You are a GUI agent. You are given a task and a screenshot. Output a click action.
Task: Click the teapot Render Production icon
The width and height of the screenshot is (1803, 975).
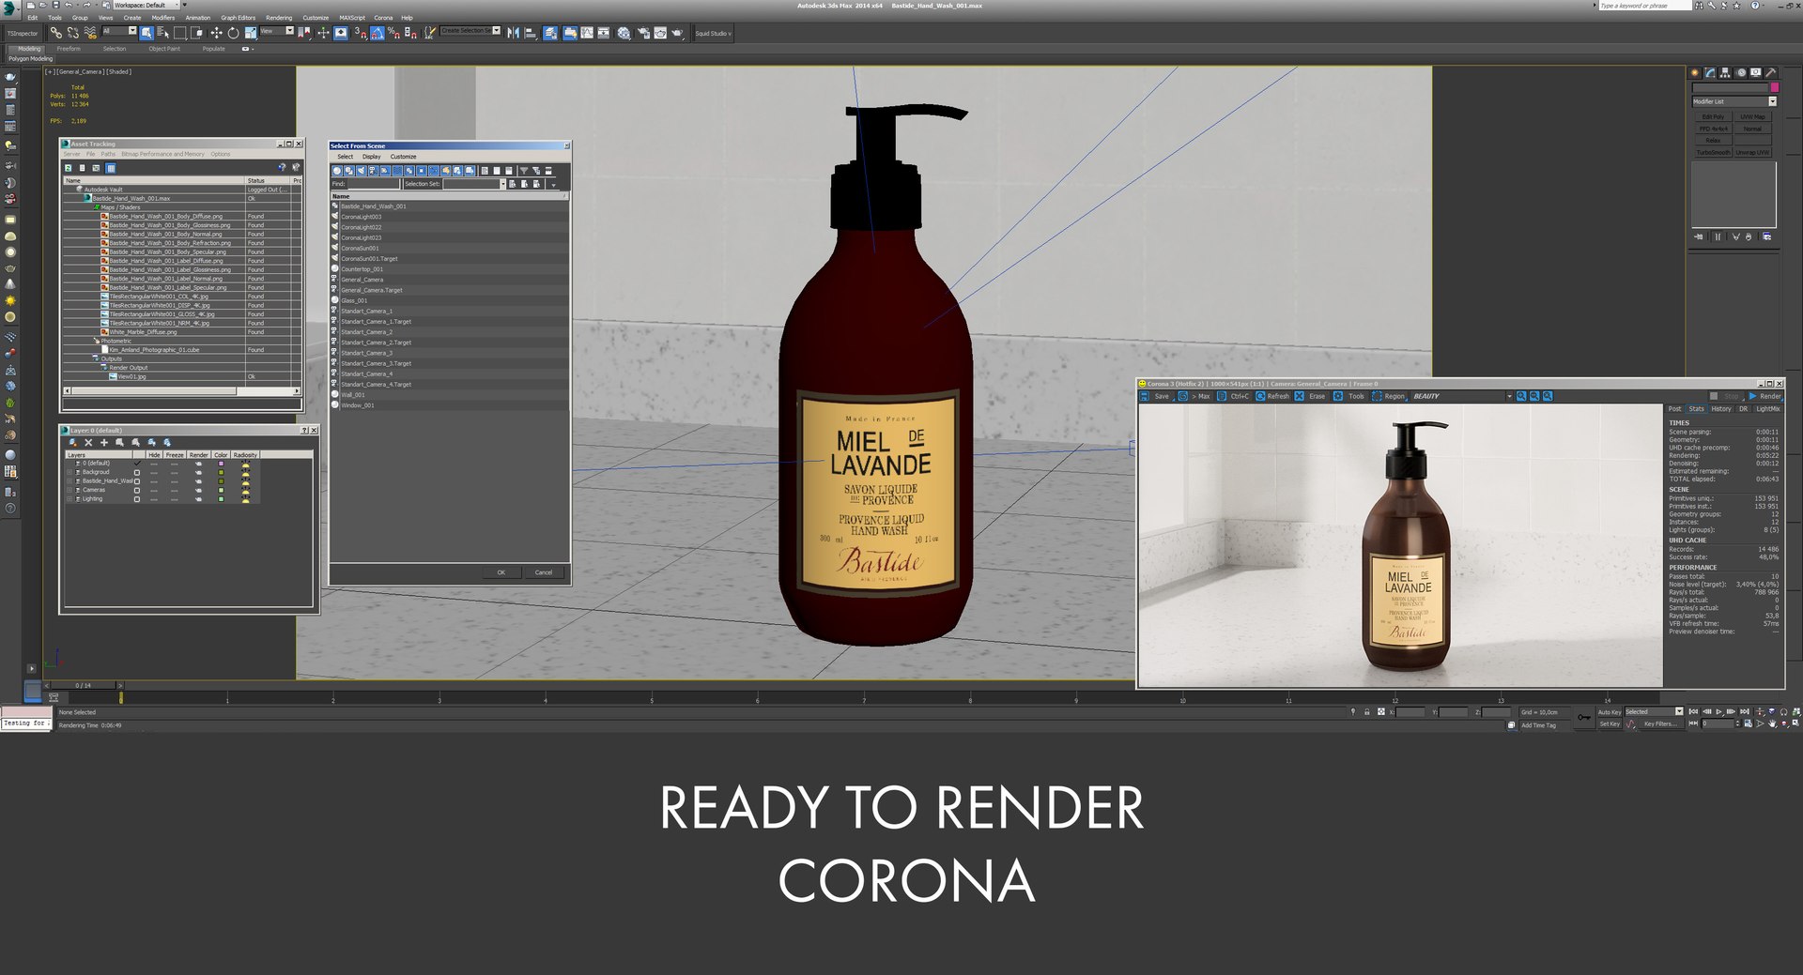(677, 33)
